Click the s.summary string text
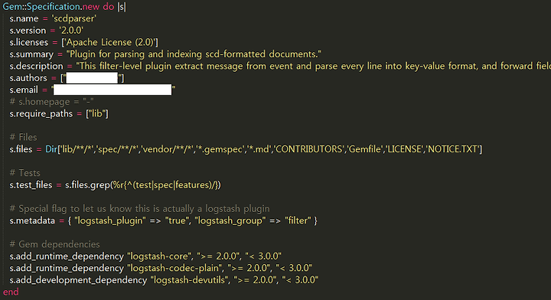Image resolution: width=551 pixels, height=300 pixels. 194,54
